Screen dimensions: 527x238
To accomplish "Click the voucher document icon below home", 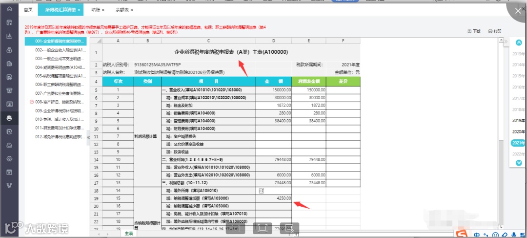I will (x=9, y=22).
